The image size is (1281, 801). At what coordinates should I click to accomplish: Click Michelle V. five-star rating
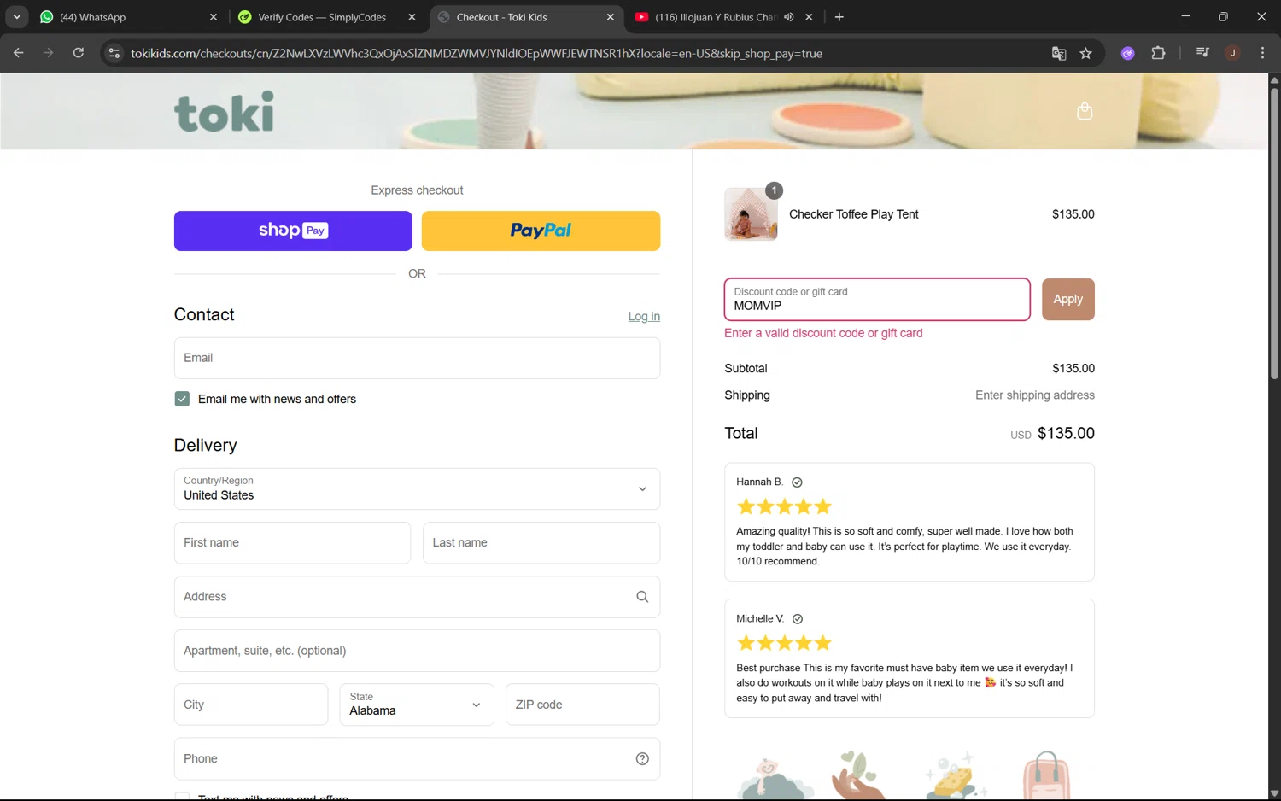784,643
